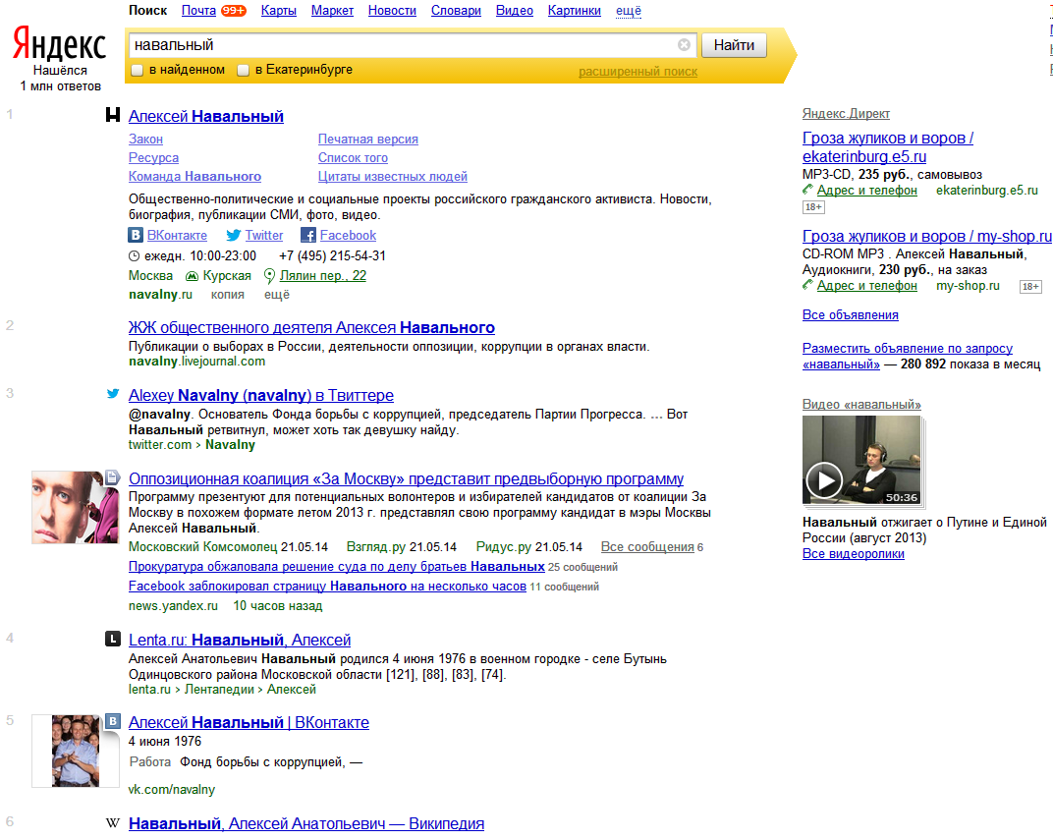Image resolution: width=1053 pixels, height=840 pixels.
Task: Open cached 'копия' of navalny.ru
Action: coord(228,294)
